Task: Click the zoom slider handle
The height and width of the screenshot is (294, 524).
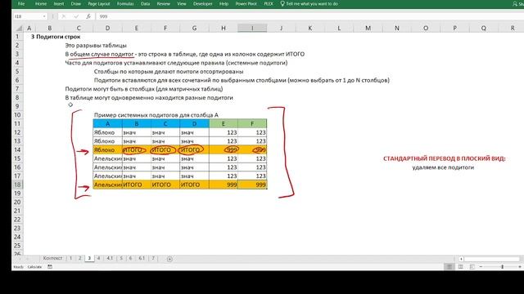Action: pyautogui.click(x=502, y=267)
